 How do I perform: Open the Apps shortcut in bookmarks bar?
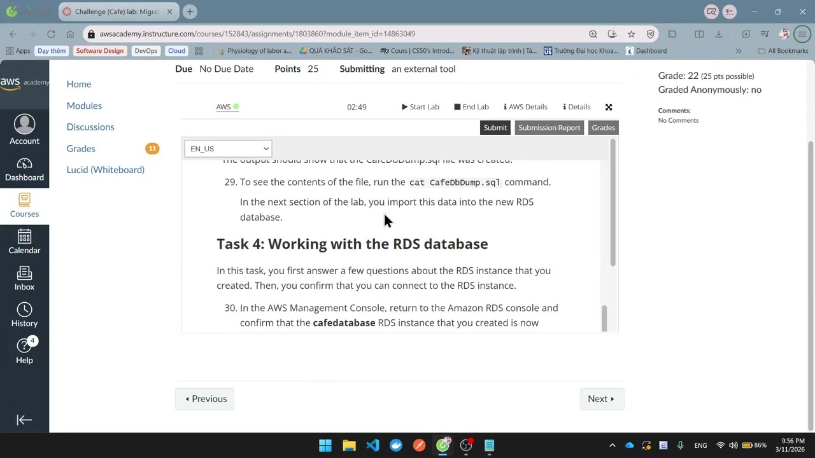(x=18, y=51)
